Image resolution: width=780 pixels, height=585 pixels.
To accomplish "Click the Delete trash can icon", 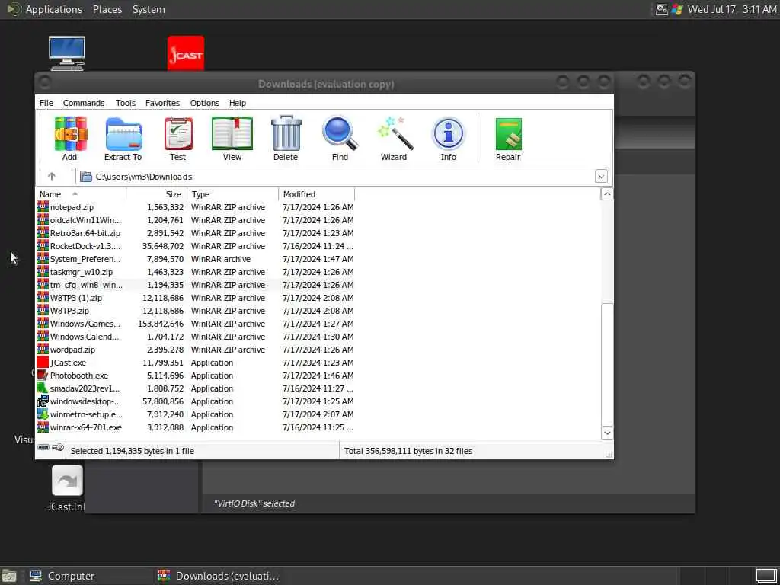I will pos(286,133).
